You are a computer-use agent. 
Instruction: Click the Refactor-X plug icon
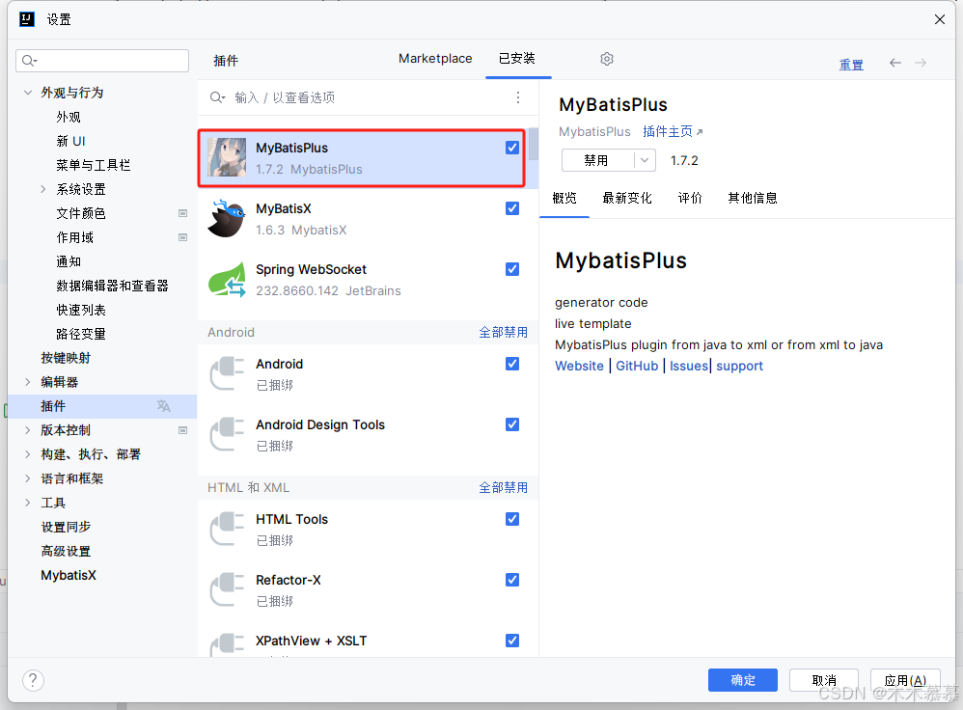coord(227,589)
